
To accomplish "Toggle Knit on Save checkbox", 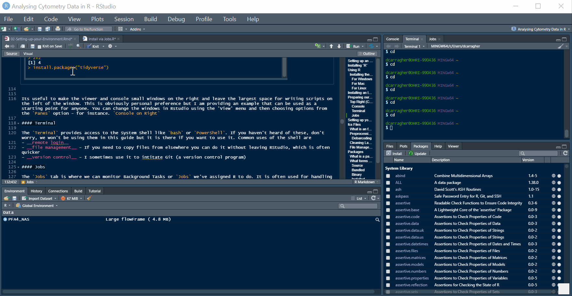I will point(39,46).
